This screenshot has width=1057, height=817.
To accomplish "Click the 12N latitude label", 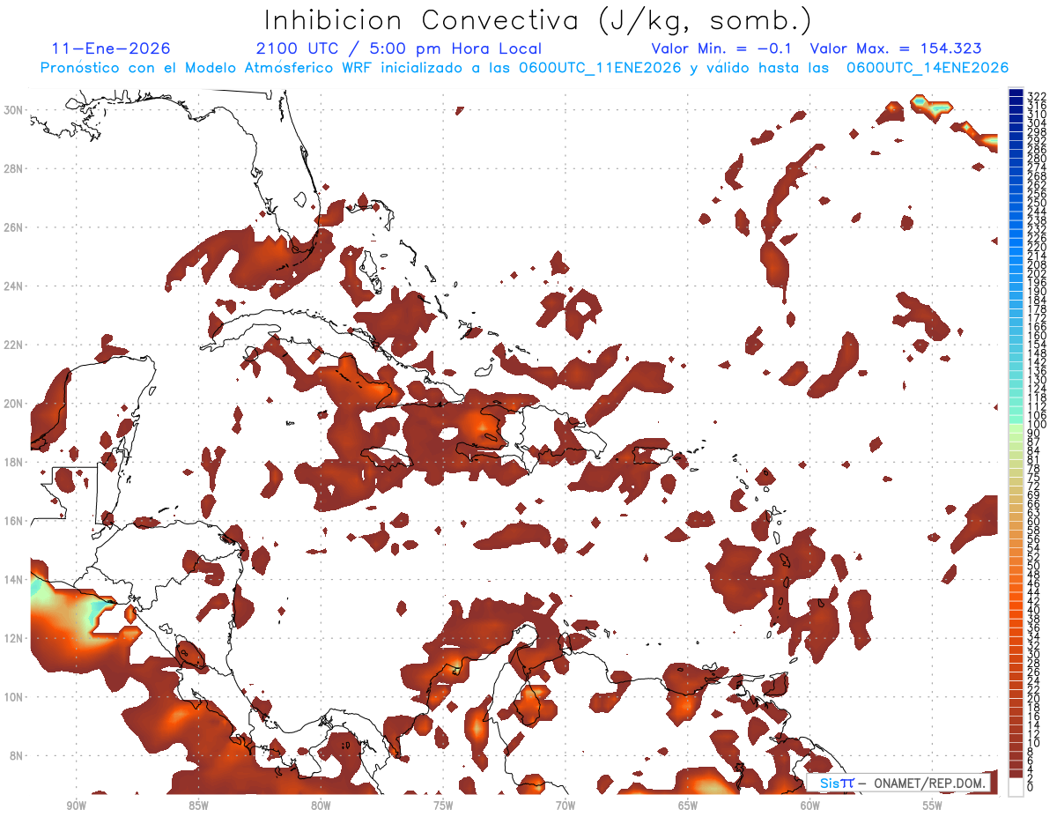I will click(x=15, y=638).
